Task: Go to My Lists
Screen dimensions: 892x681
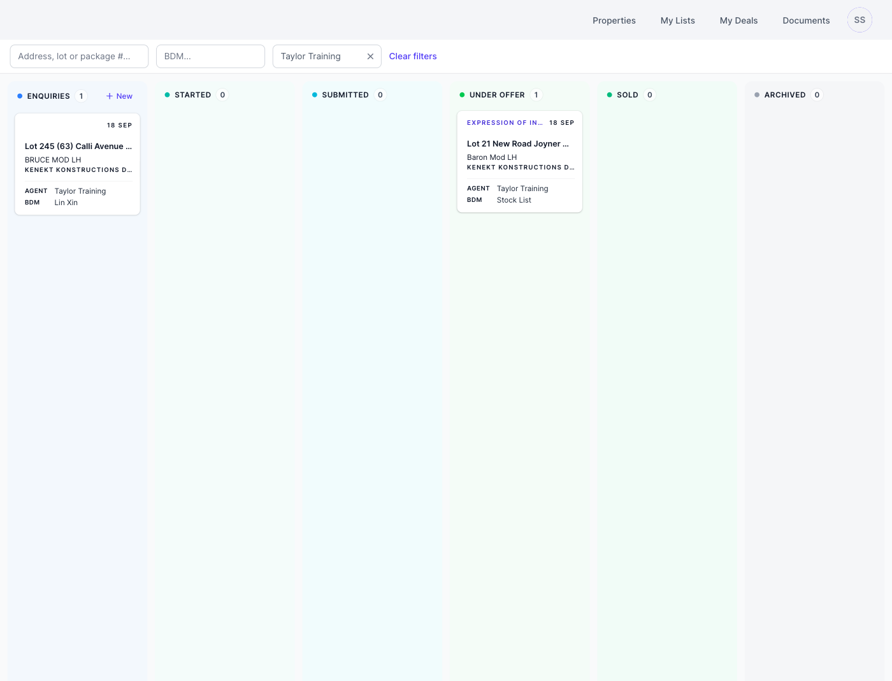Action: [678, 20]
